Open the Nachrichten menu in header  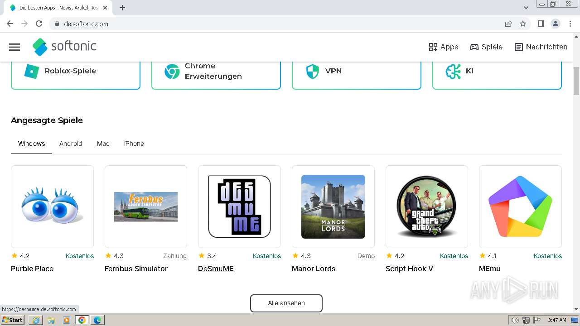click(x=541, y=47)
